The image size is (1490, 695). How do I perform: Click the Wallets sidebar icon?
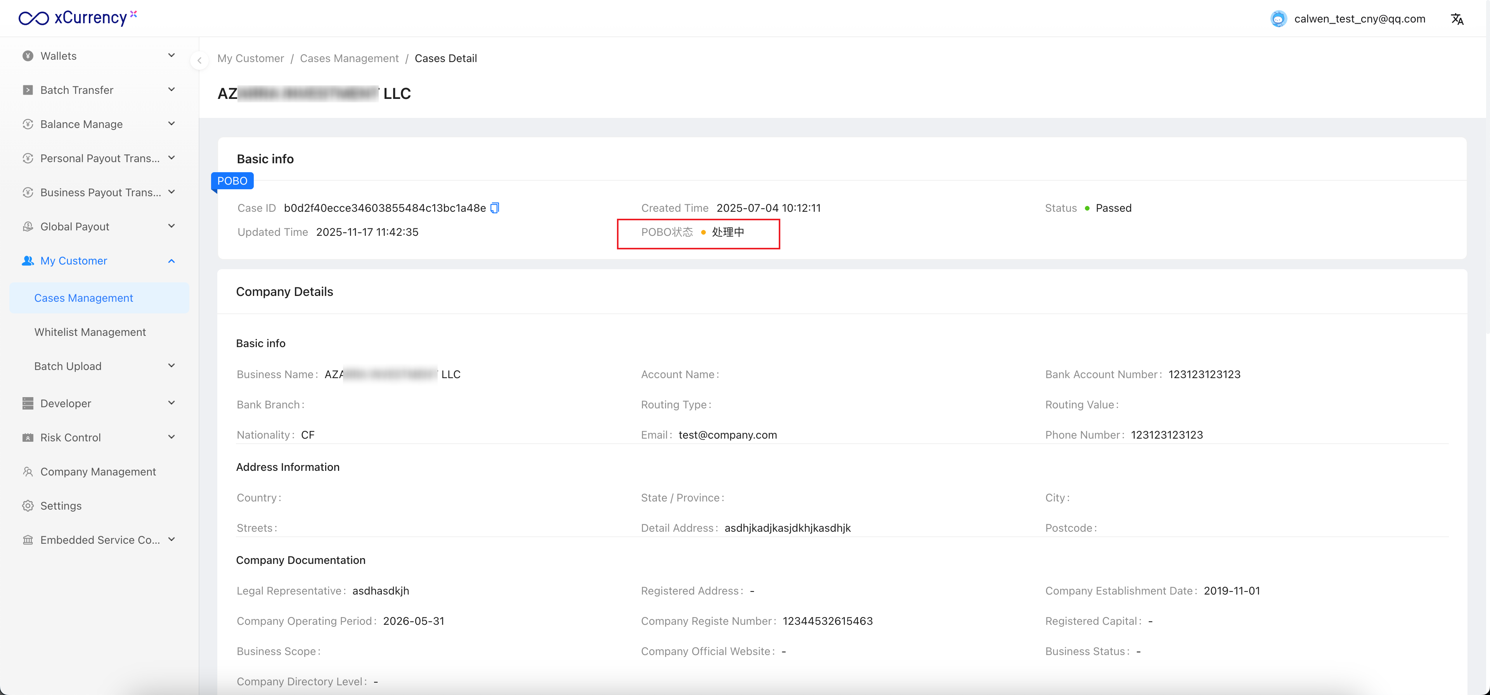tap(28, 56)
